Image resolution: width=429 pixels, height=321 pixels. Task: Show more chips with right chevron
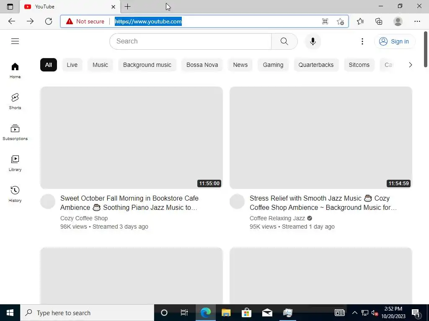[410, 65]
